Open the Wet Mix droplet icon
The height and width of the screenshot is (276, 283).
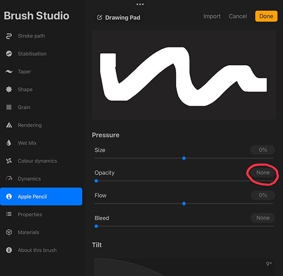pyautogui.click(x=9, y=143)
